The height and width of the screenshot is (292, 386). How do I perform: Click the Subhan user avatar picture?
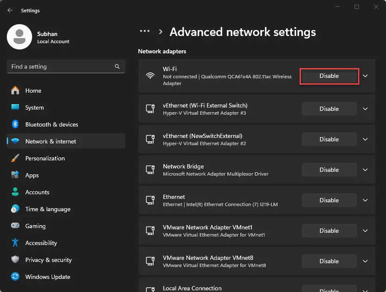click(x=19, y=37)
